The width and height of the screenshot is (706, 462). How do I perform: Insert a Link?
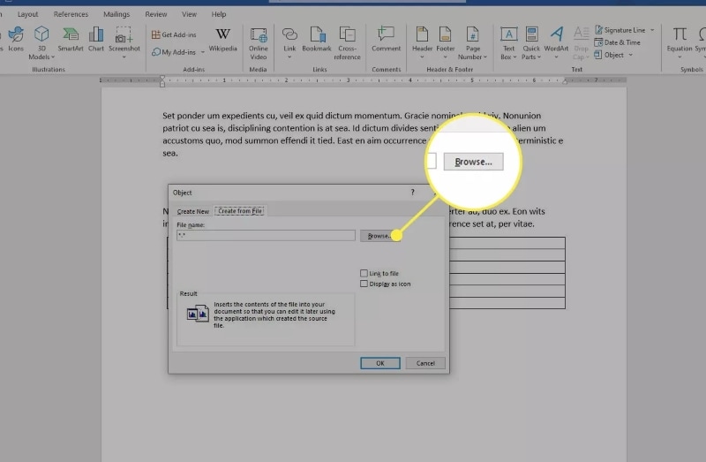289,42
